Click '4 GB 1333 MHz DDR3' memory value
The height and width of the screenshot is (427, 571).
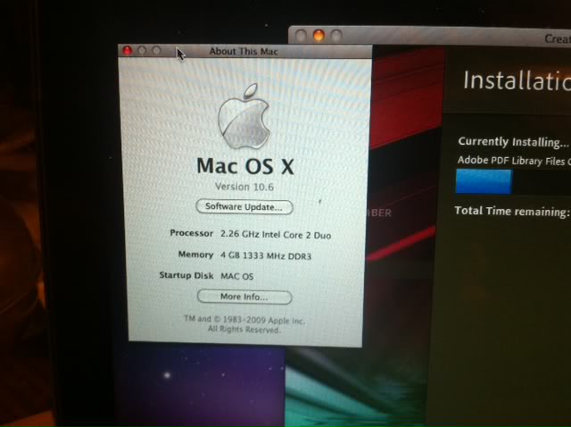(266, 255)
